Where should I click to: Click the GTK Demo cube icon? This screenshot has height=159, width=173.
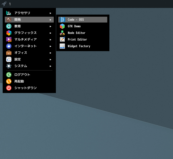pyautogui.click(x=62, y=26)
